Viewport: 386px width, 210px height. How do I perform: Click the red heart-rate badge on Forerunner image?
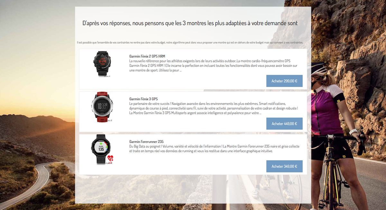(x=111, y=158)
